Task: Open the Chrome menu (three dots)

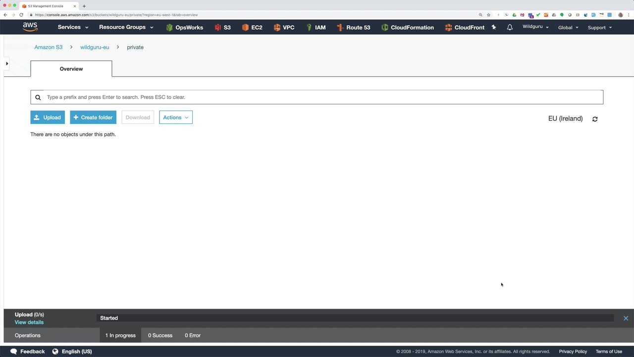Action: [x=629, y=15]
